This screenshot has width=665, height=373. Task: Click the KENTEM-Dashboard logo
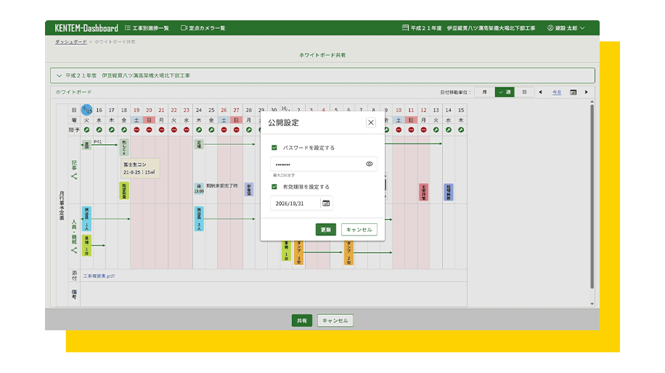86,28
